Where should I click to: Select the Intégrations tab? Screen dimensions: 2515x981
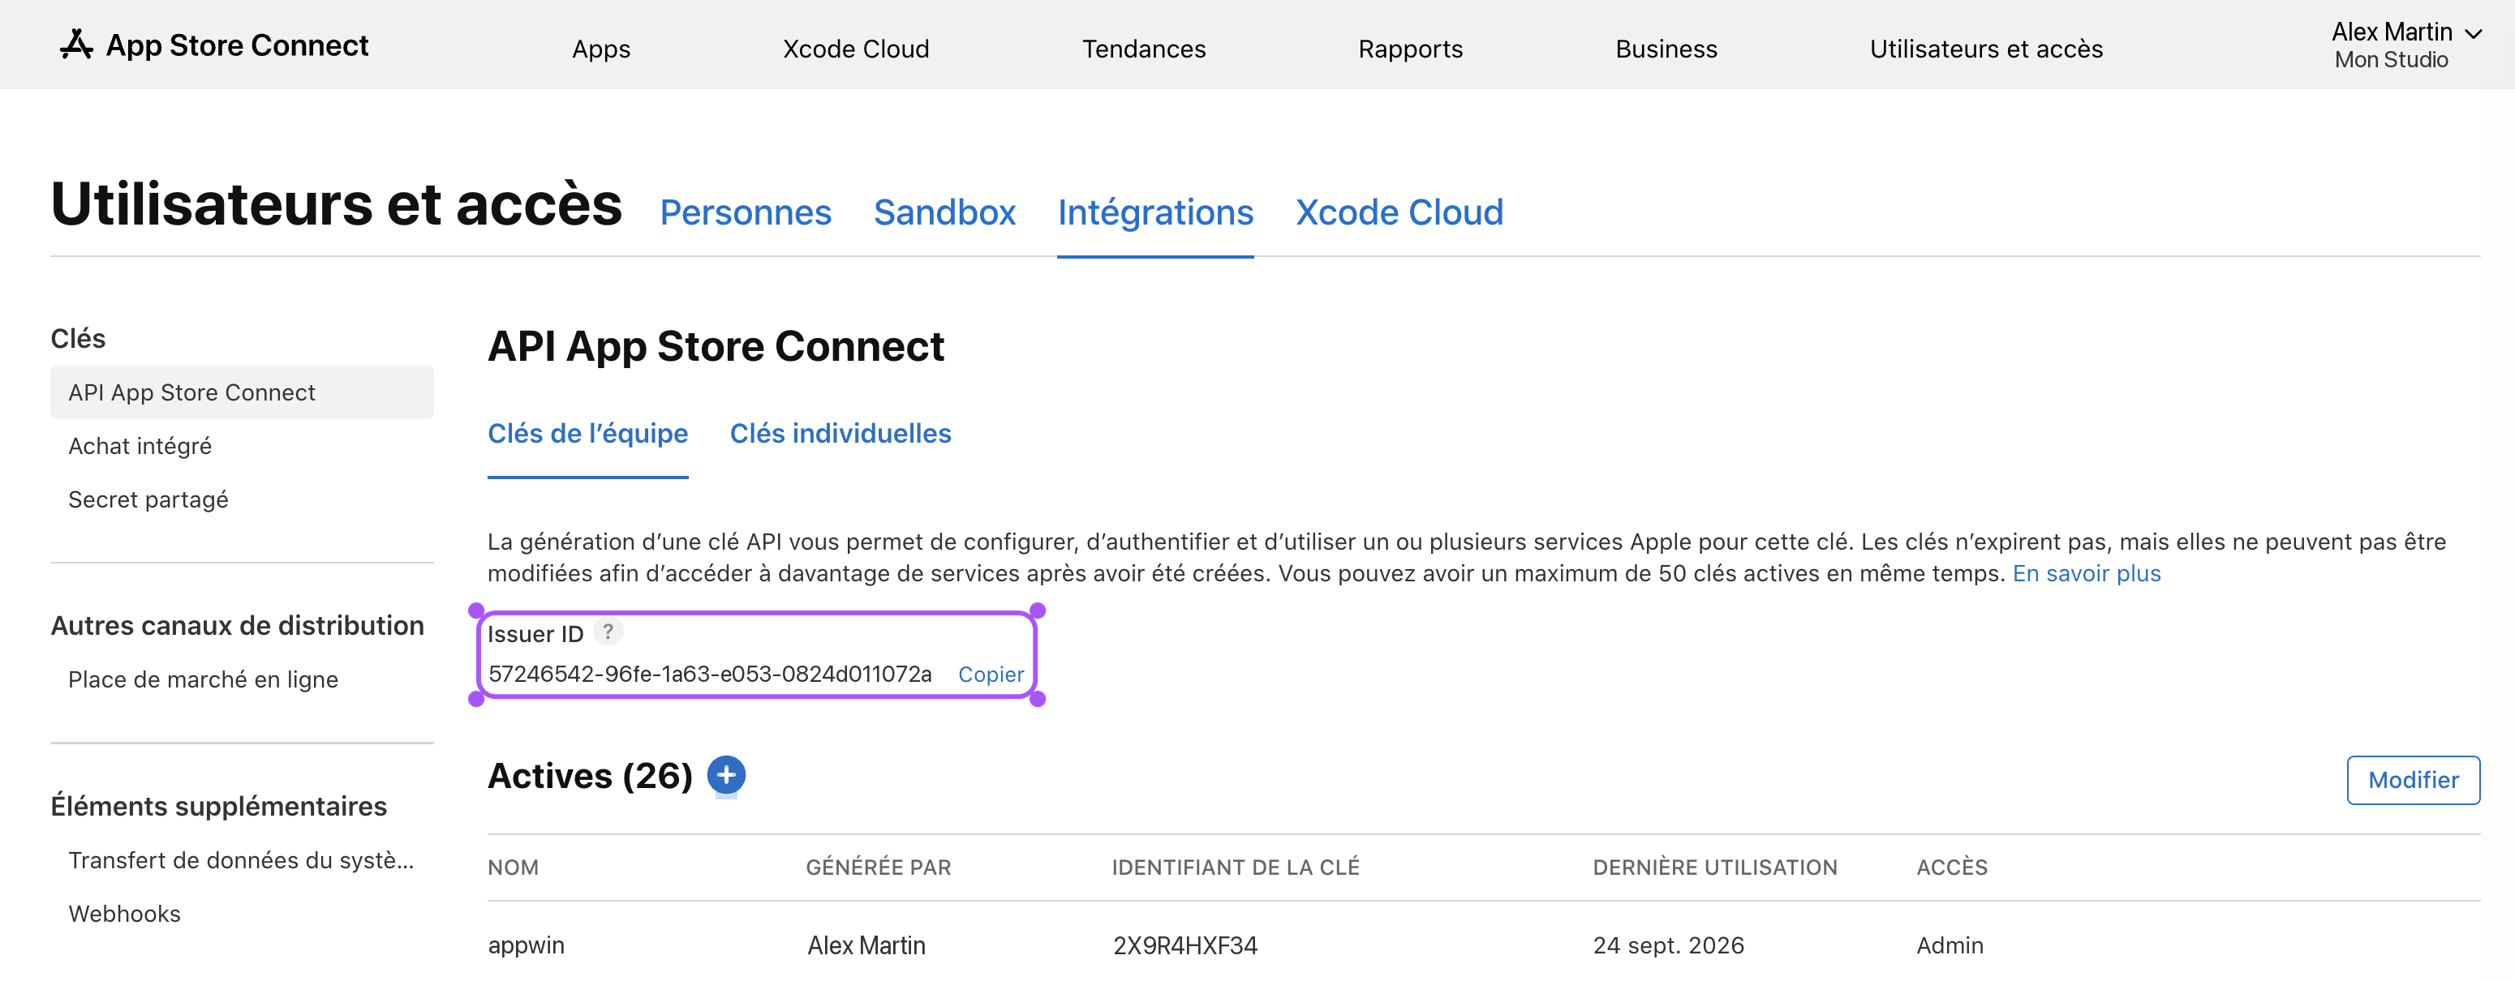point(1156,212)
